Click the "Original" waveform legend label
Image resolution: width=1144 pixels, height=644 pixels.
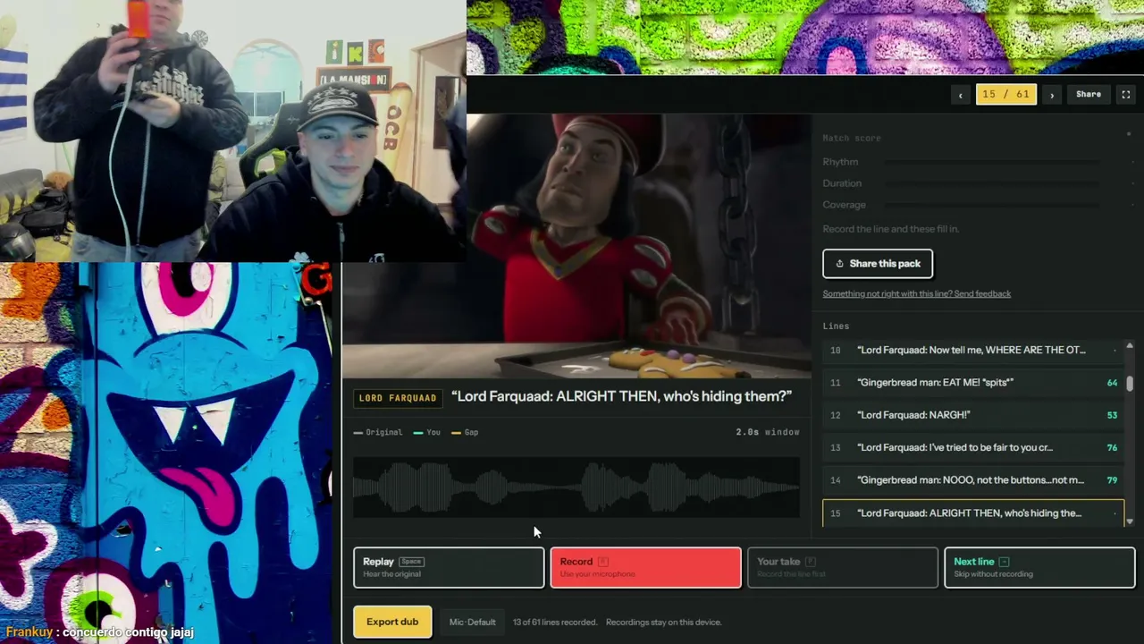pyautogui.click(x=378, y=432)
